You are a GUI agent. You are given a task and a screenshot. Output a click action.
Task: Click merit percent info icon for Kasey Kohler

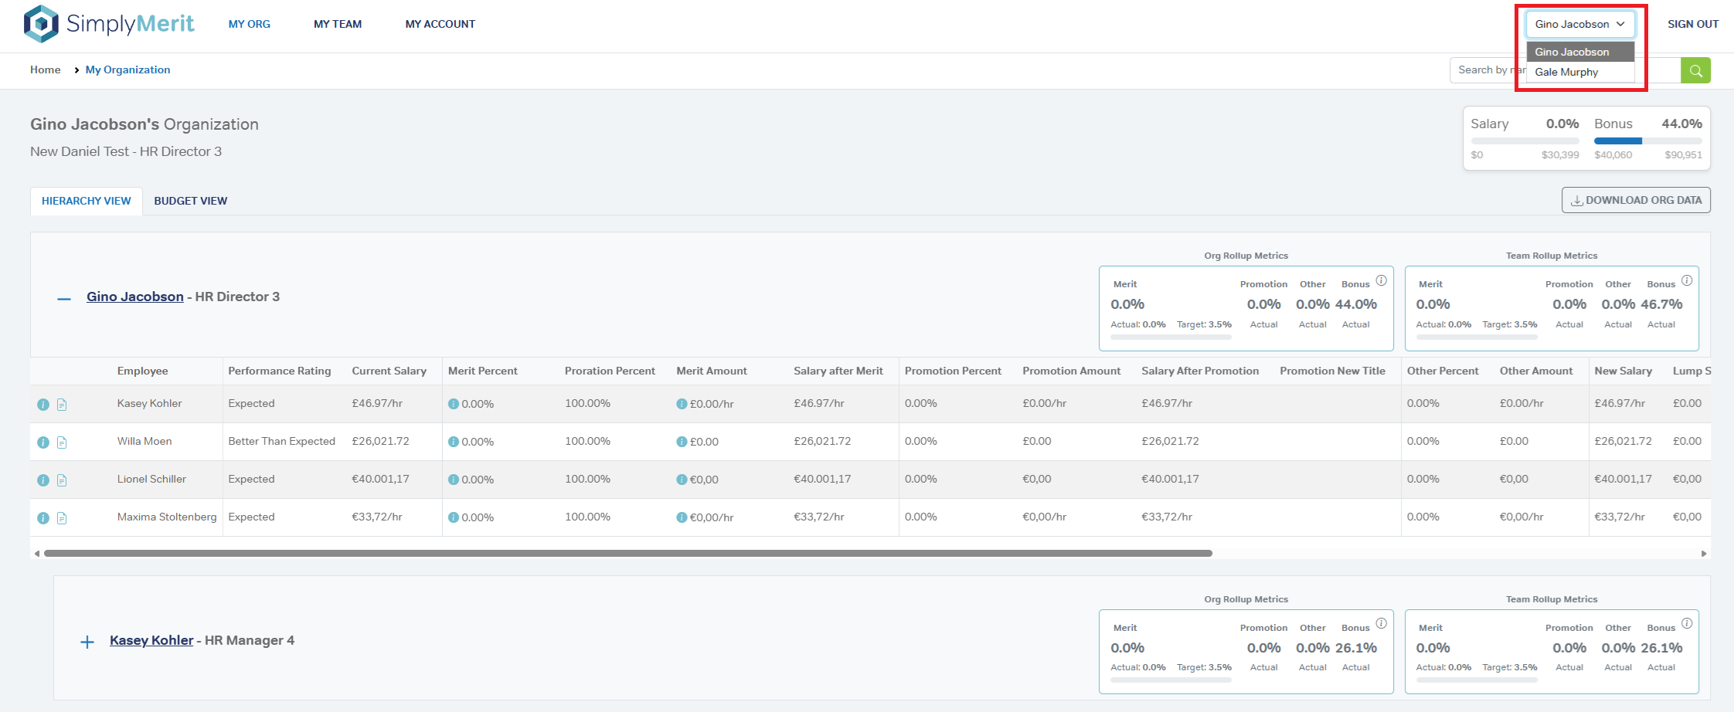point(454,404)
